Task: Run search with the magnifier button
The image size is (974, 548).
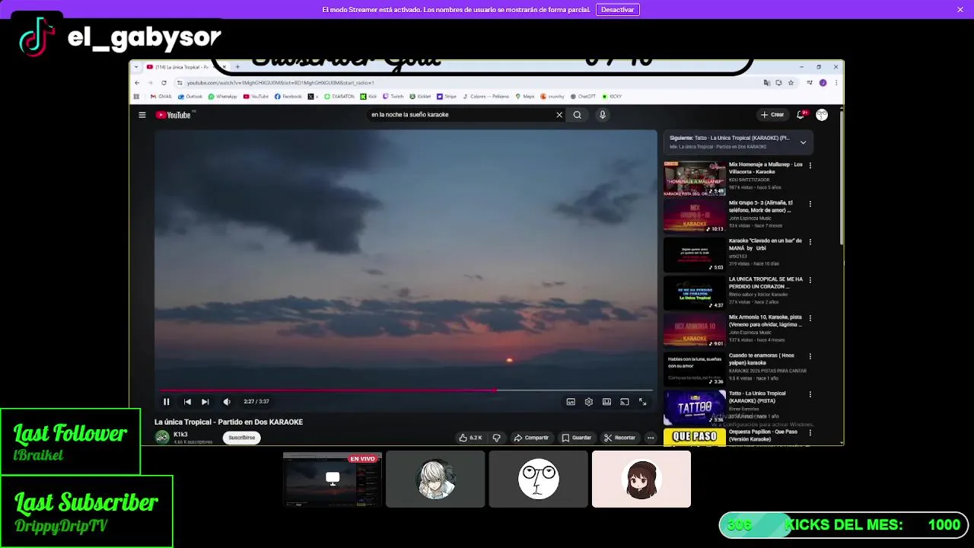Action: [x=578, y=115]
